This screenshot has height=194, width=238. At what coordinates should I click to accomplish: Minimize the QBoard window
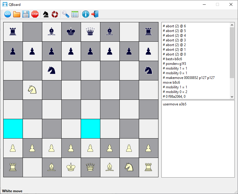204,5
